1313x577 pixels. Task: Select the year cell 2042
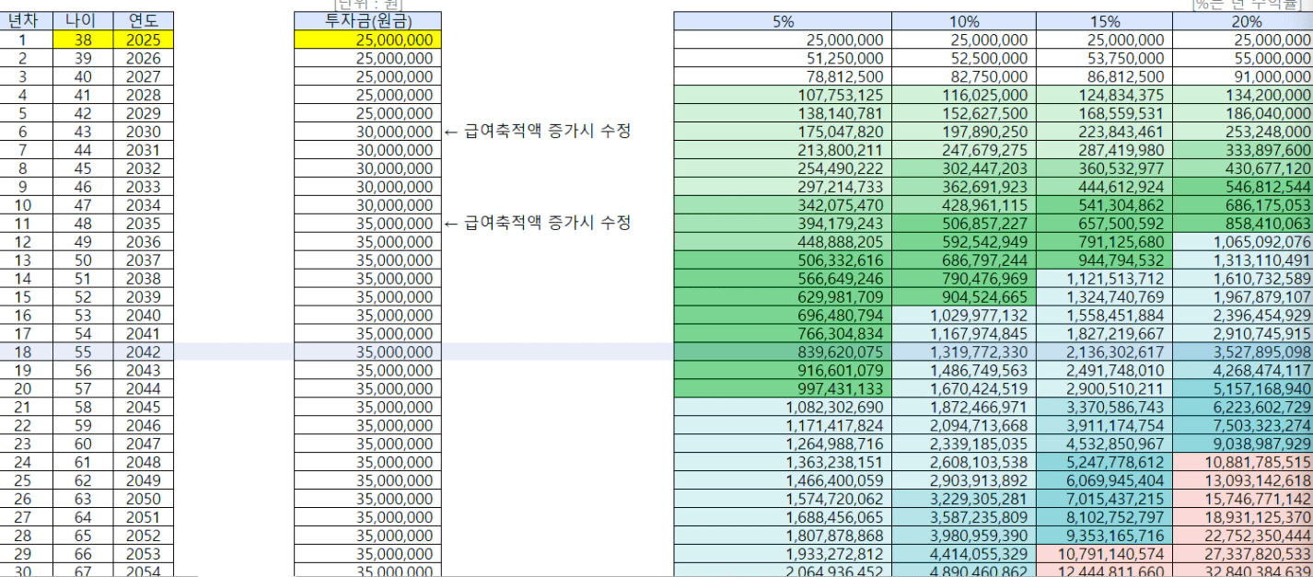click(x=142, y=352)
